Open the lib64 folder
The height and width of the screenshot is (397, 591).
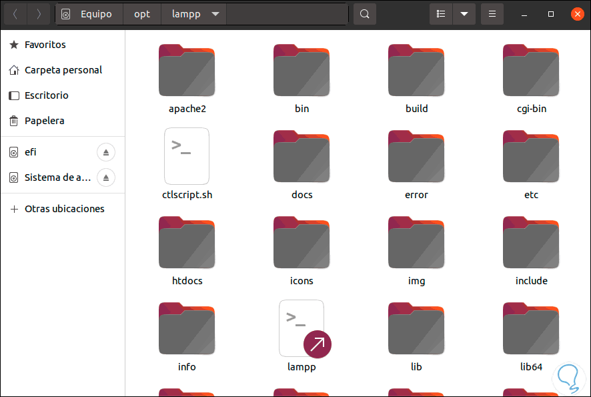click(x=531, y=328)
